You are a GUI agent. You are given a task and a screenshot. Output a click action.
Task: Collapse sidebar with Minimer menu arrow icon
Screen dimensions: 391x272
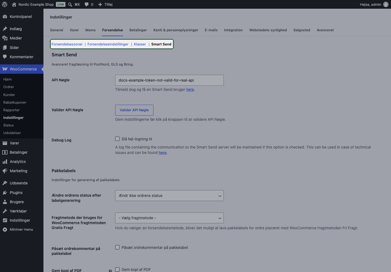[x=5, y=230]
